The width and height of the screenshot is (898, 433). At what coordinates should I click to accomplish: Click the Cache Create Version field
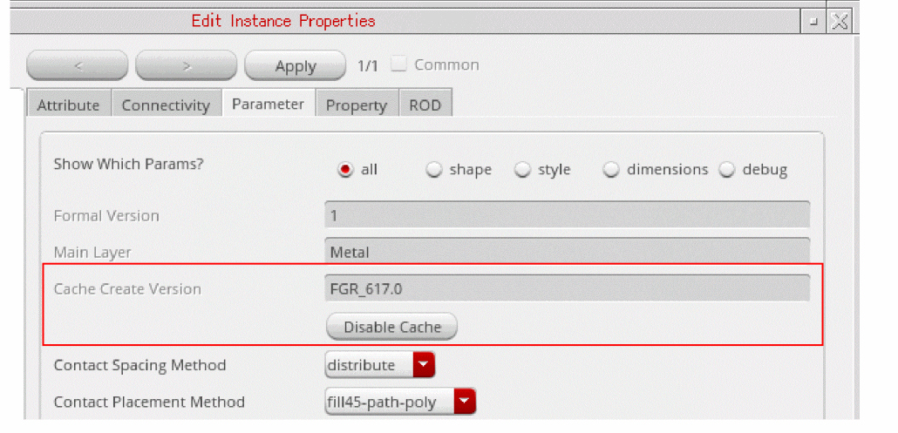point(567,289)
